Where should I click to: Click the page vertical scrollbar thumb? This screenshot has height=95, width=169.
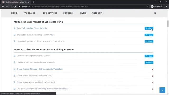click(168, 24)
